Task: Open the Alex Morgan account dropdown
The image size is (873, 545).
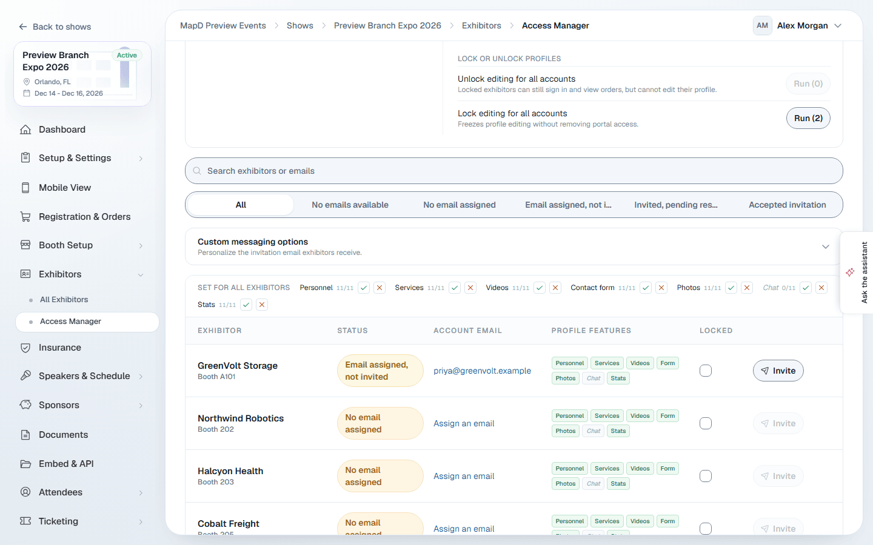Action: click(798, 25)
